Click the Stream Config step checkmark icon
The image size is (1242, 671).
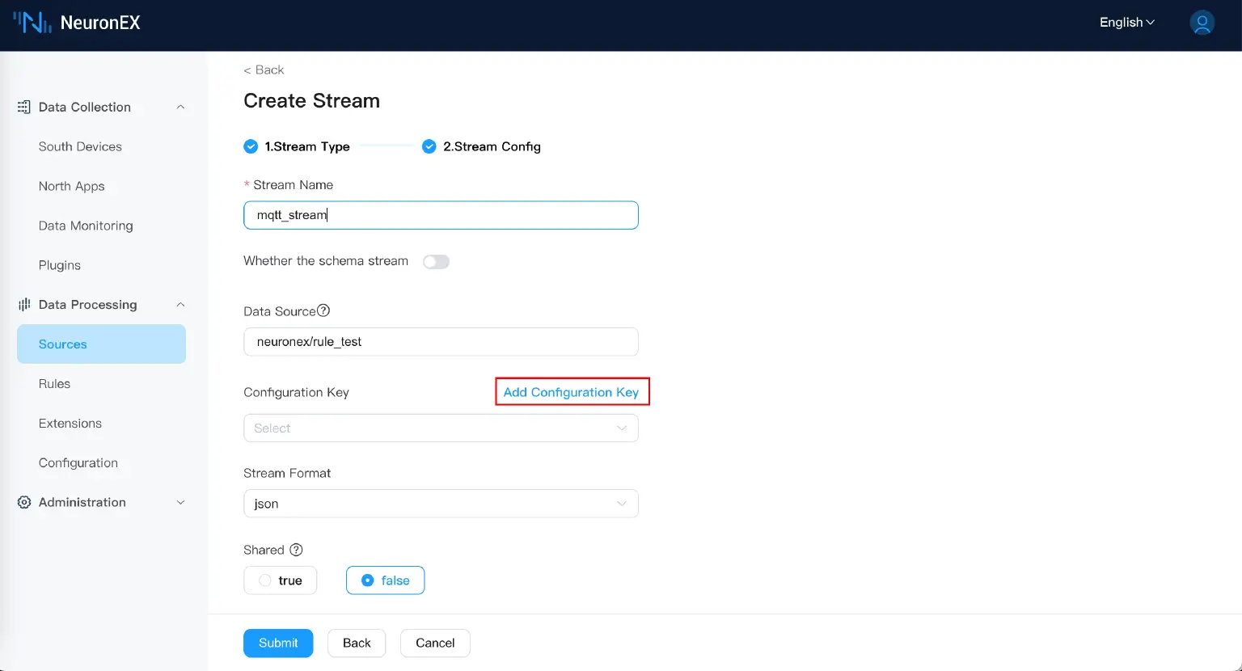click(x=429, y=146)
